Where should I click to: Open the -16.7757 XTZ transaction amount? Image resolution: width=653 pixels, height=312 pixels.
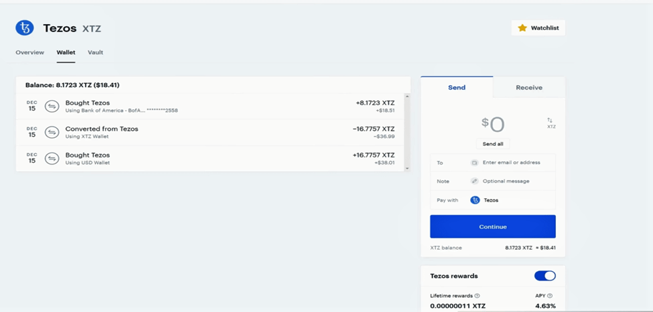tap(374, 129)
